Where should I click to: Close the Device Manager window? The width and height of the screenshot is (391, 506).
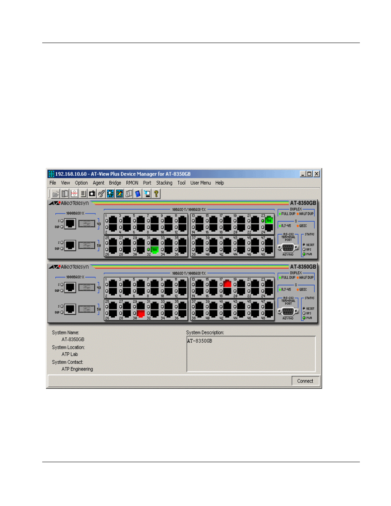click(316, 174)
